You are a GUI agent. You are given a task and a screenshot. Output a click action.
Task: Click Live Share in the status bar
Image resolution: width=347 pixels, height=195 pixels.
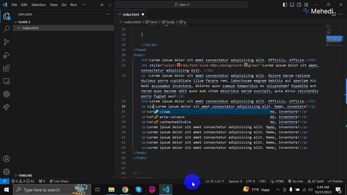[59, 181]
